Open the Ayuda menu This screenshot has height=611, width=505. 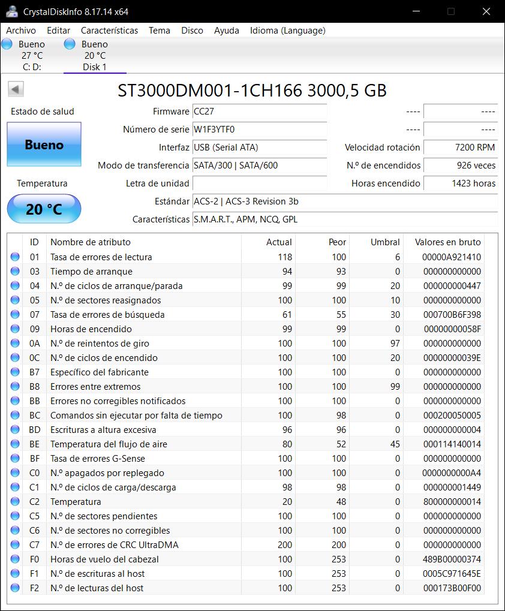pyautogui.click(x=226, y=31)
